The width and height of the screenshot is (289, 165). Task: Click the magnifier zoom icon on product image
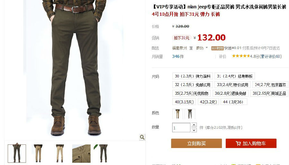click(x=142, y=137)
